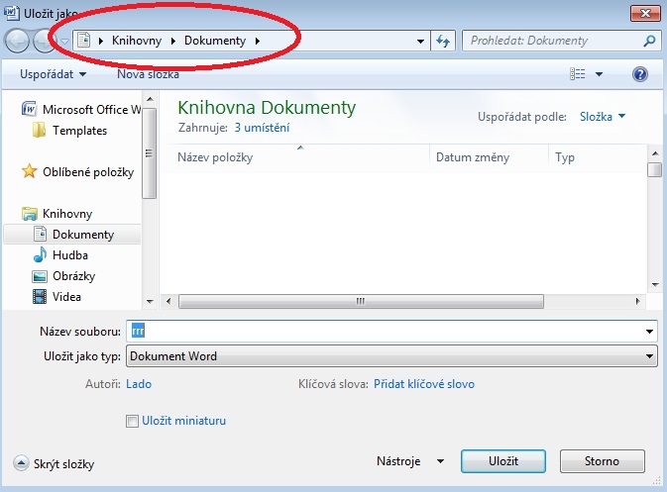The width and height of the screenshot is (667, 492).
Task: Click the Back navigation arrow button
Action: tap(17, 42)
